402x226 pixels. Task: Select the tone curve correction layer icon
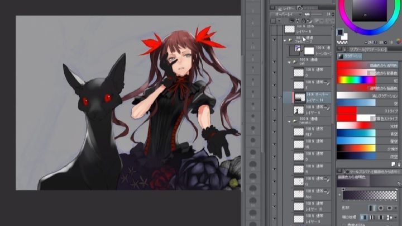(x=298, y=48)
